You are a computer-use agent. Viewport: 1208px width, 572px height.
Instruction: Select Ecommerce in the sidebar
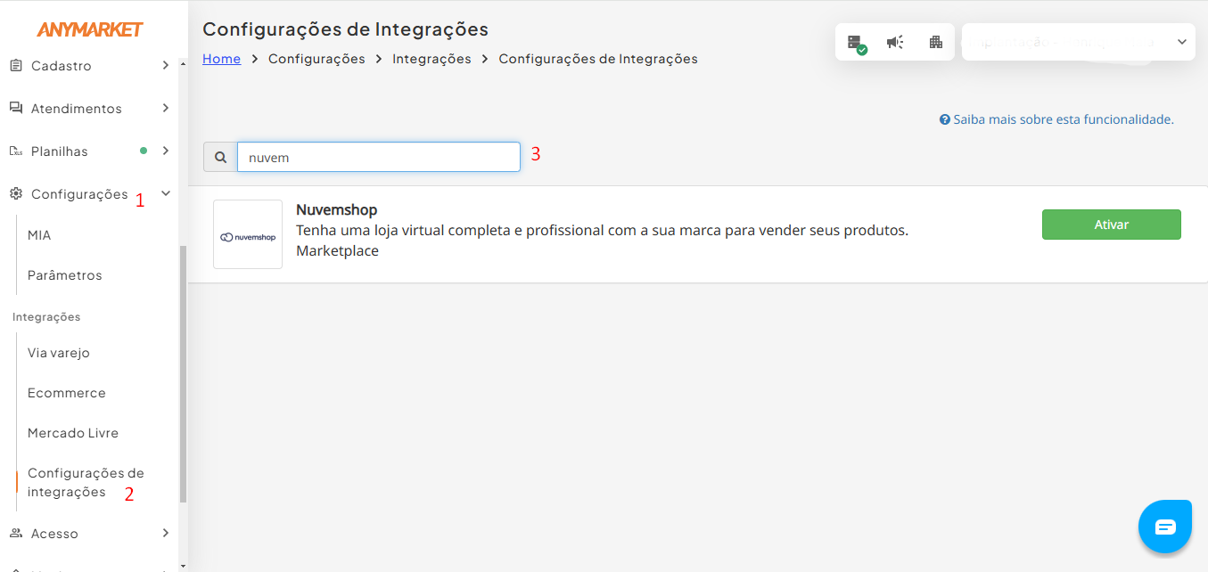pyautogui.click(x=67, y=393)
